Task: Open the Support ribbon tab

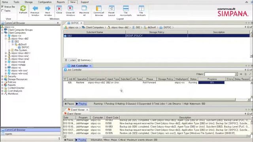Action: (85, 2)
